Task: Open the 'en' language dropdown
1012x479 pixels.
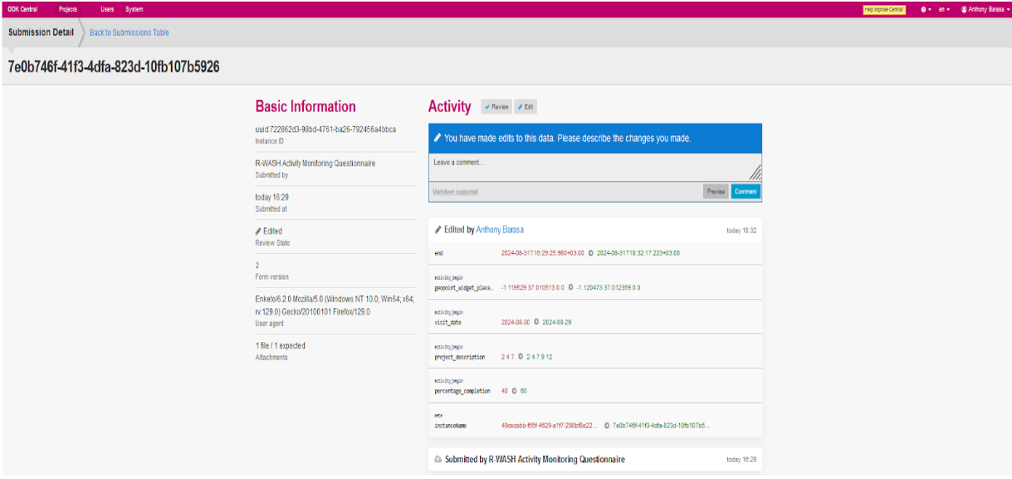Action: [944, 9]
